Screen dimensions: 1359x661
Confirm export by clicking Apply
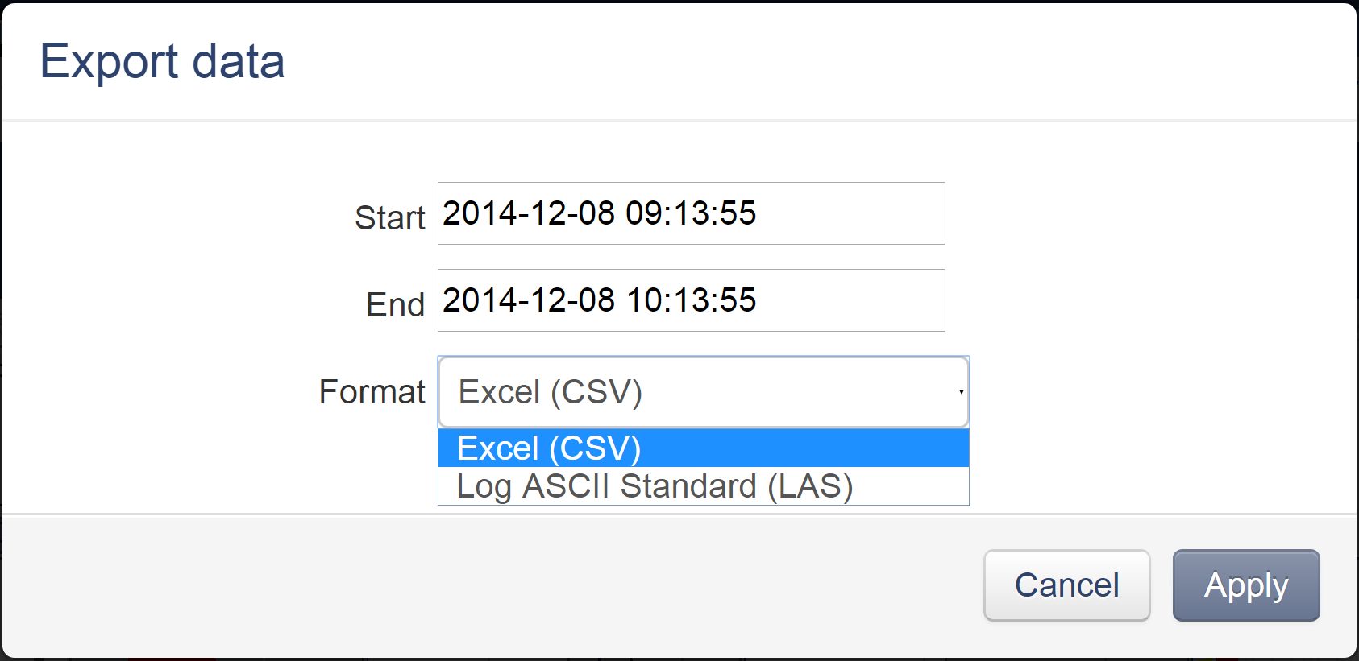[x=1245, y=585]
